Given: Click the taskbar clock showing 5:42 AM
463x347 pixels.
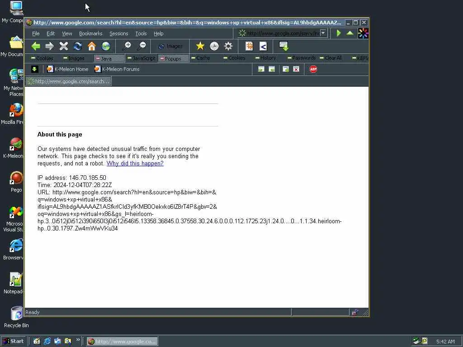Looking at the screenshot, I should 445,342.
